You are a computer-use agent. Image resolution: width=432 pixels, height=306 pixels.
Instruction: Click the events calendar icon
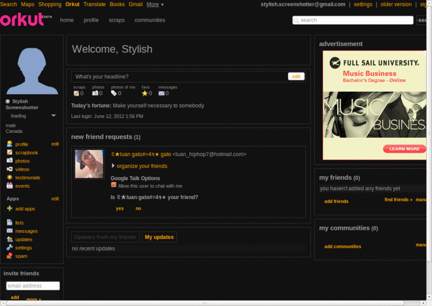coord(10,185)
